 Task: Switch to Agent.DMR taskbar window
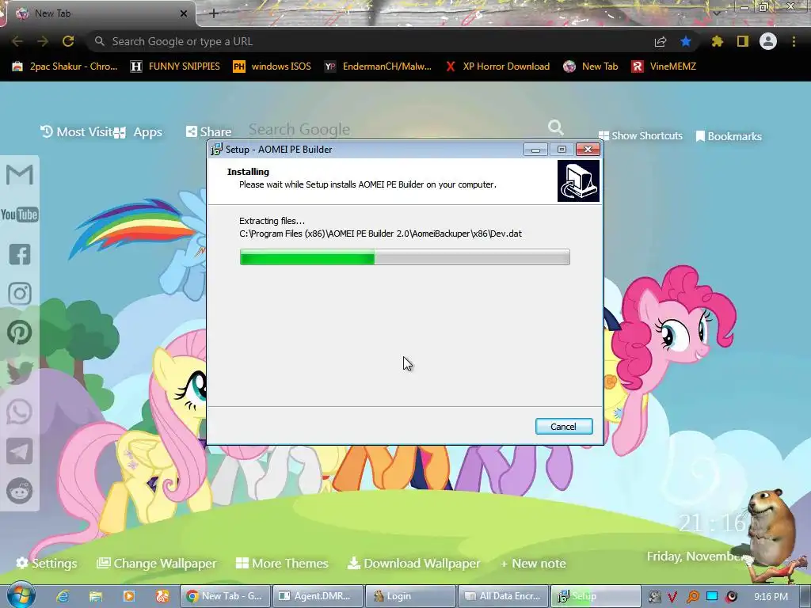pyautogui.click(x=317, y=596)
